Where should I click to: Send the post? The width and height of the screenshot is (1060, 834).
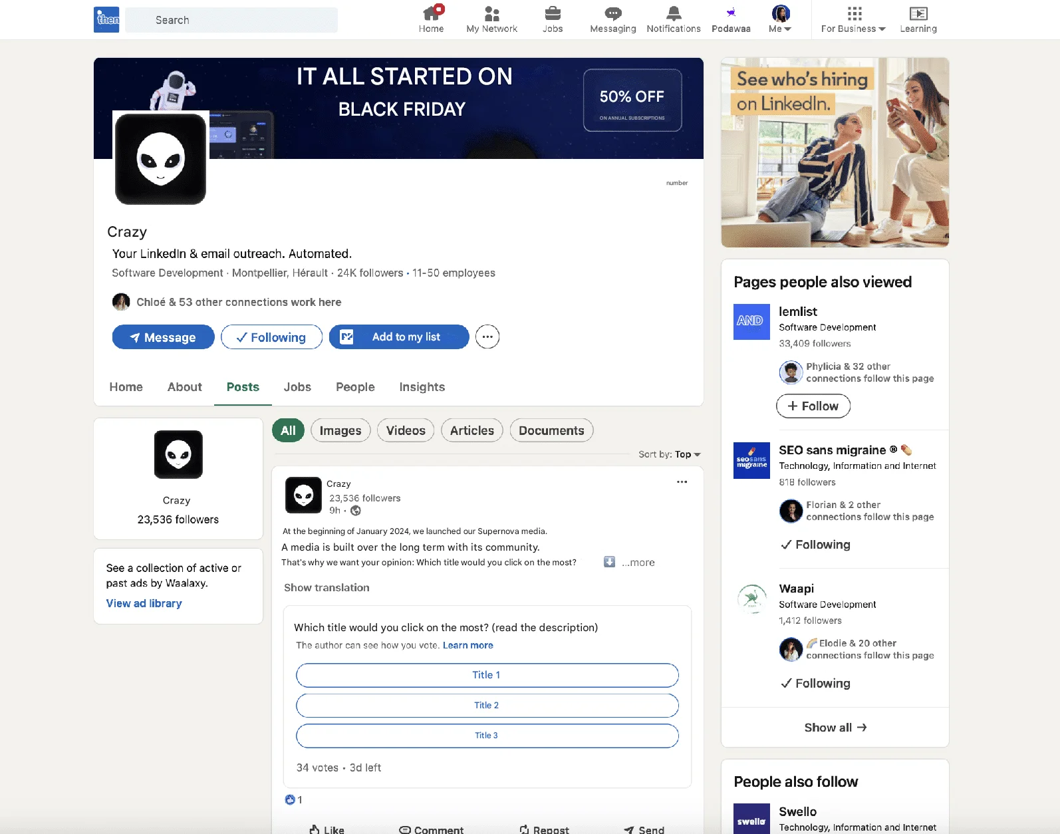click(644, 829)
